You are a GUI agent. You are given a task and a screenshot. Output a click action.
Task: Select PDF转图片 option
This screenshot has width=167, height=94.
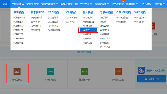pos(18,22)
